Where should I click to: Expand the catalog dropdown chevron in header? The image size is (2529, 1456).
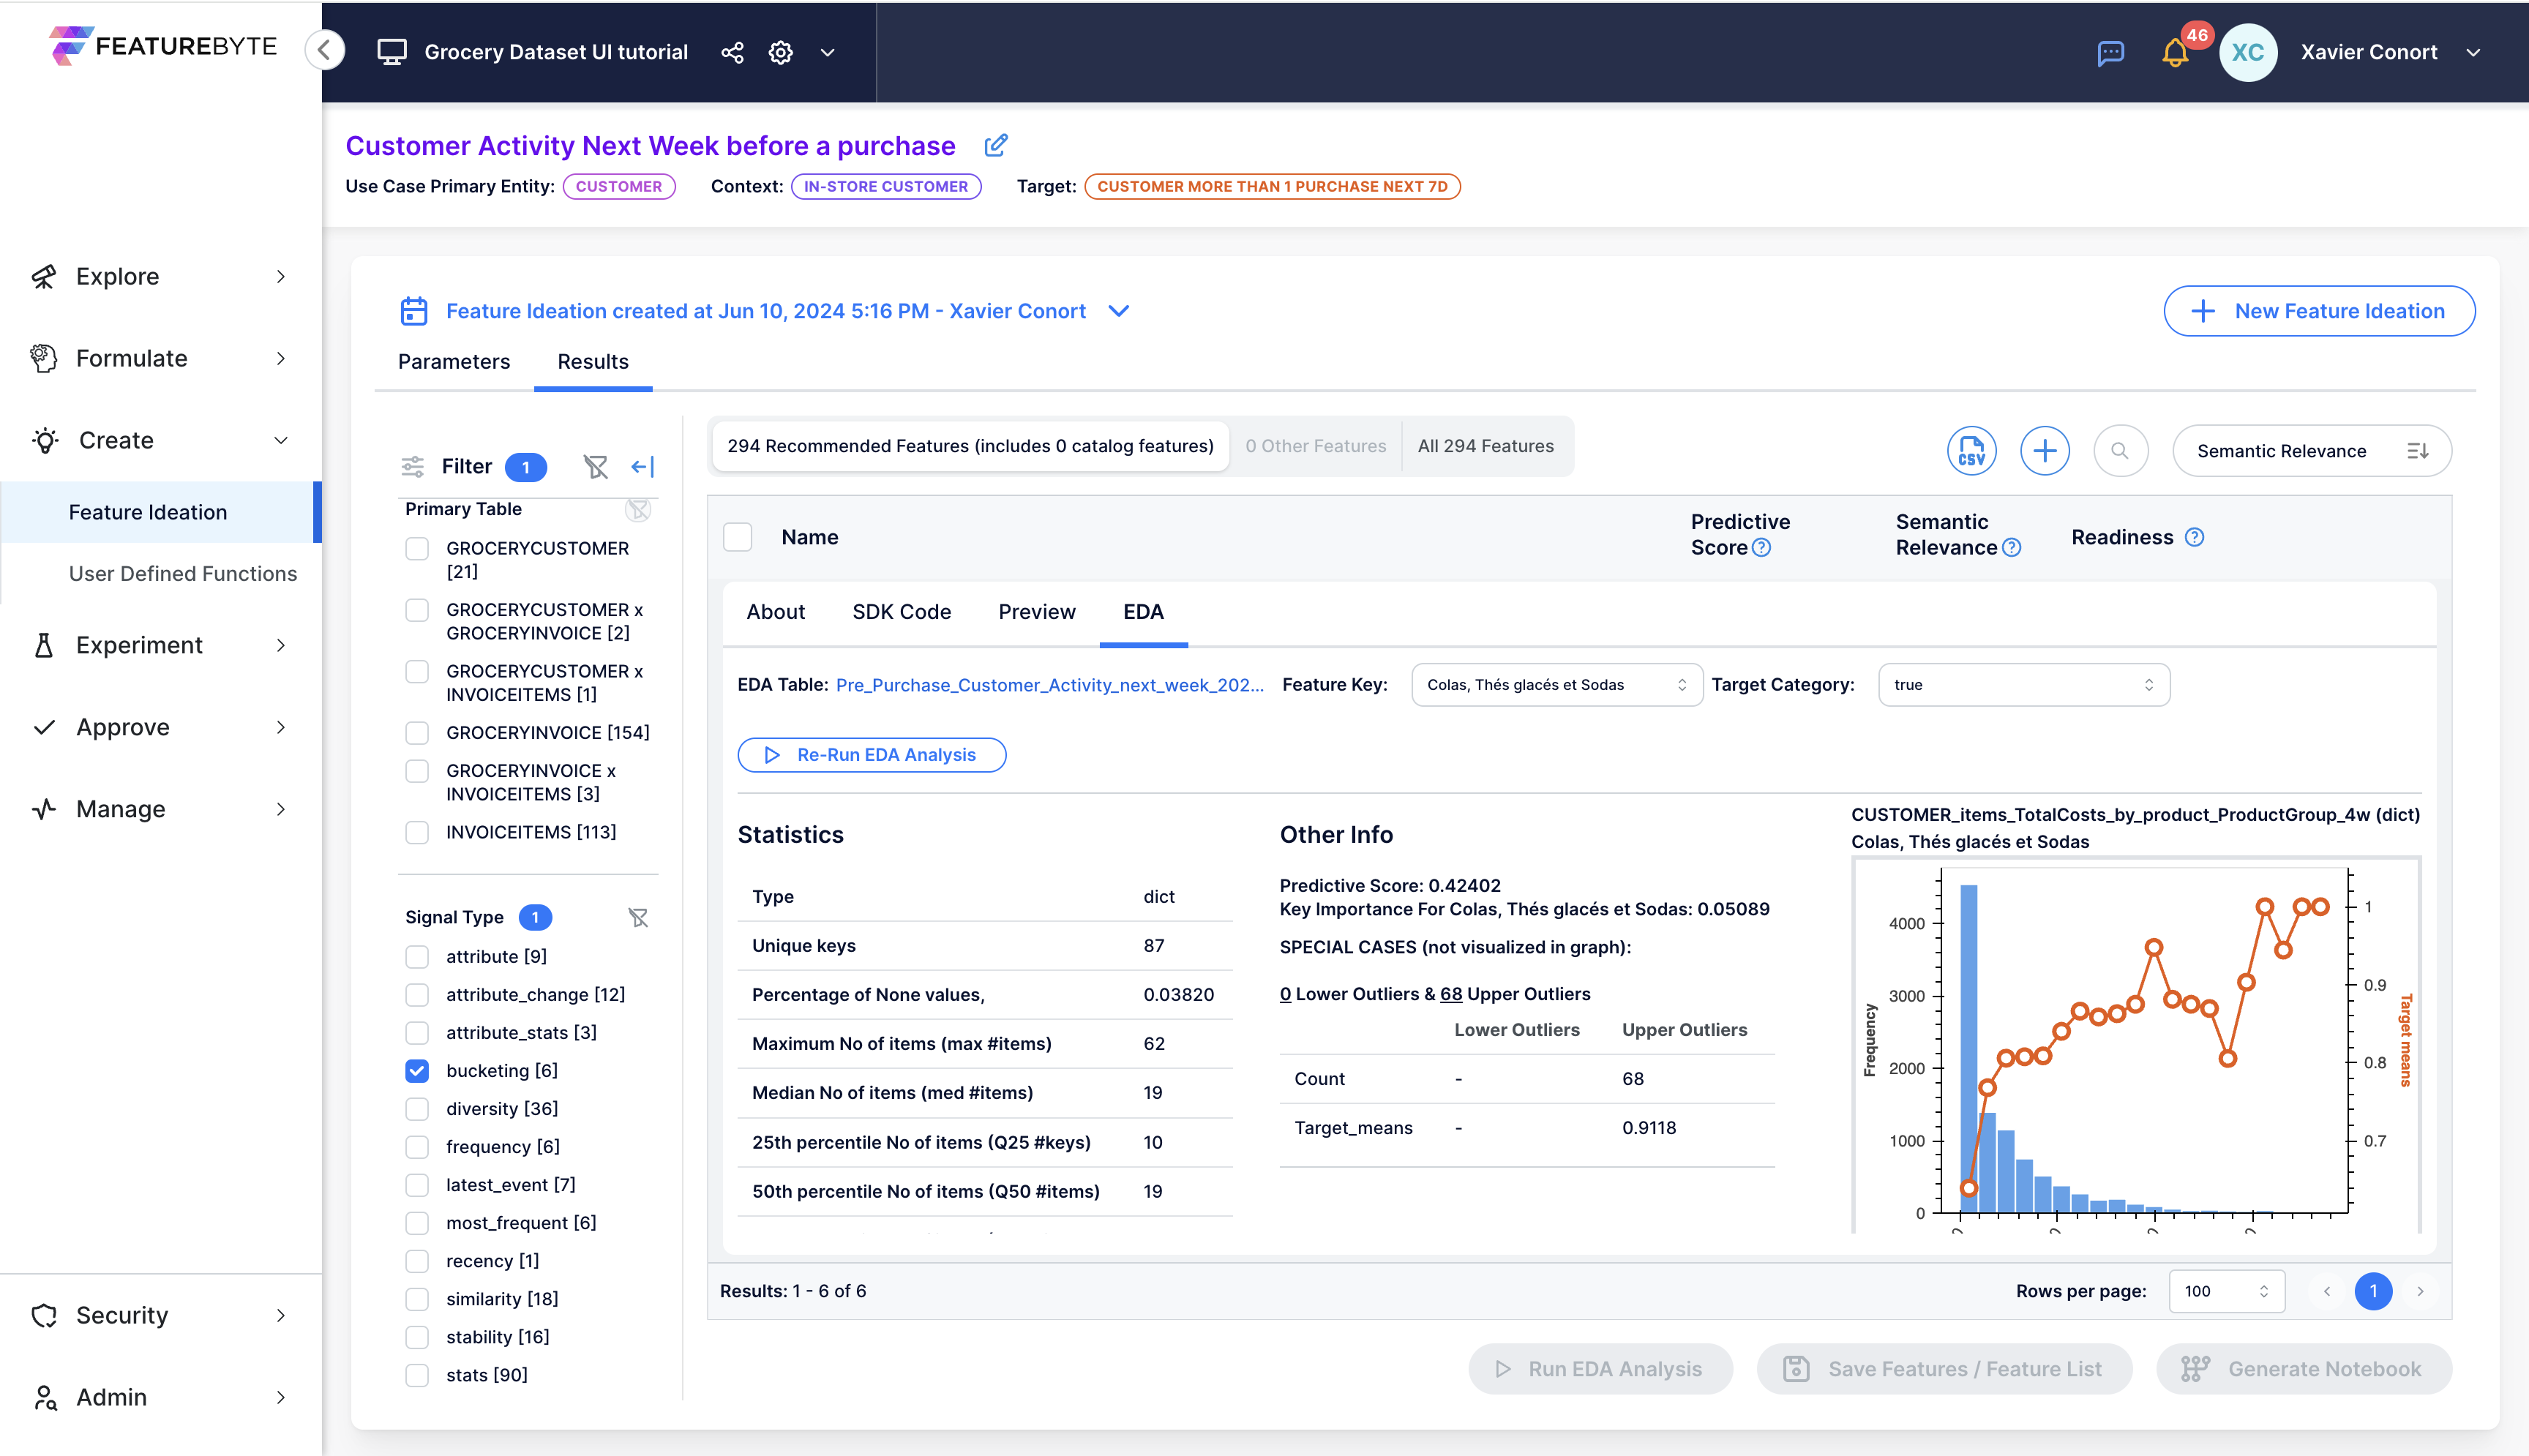point(827,52)
